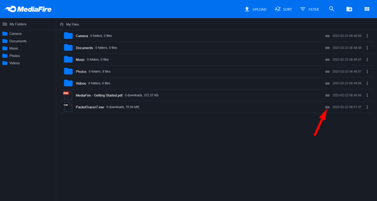Click the Camera row folder icon
Viewport: 377px width, 201px height.
pyautogui.click(x=68, y=36)
